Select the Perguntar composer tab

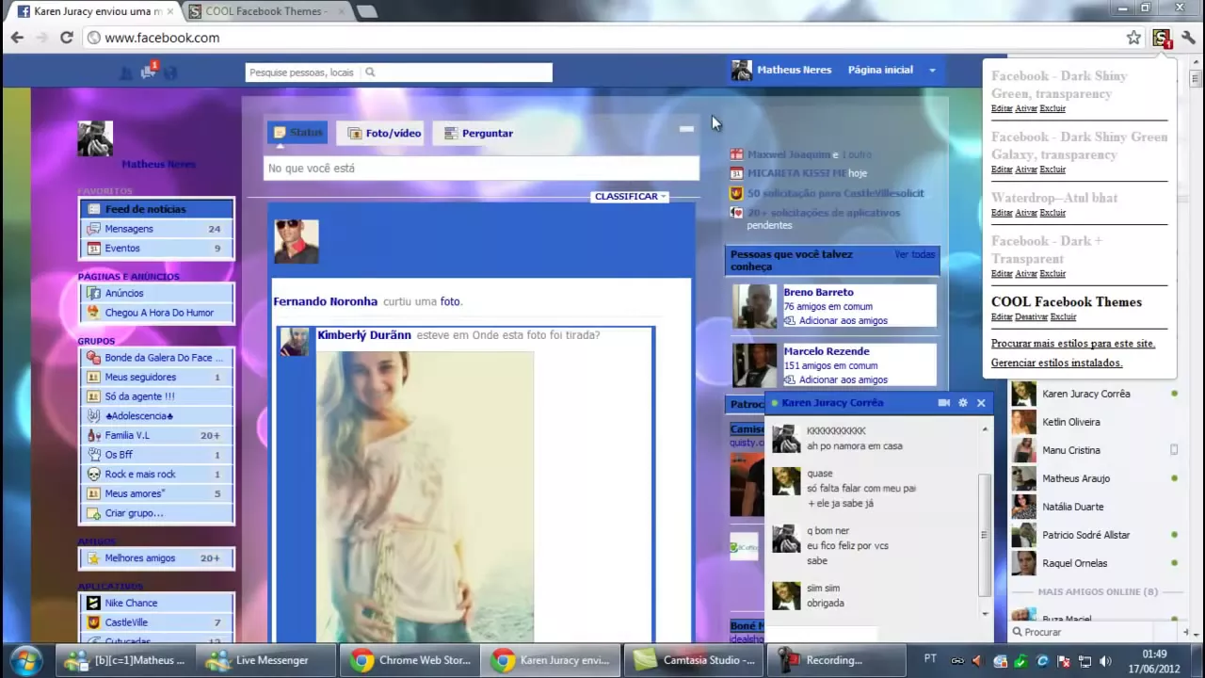point(478,134)
